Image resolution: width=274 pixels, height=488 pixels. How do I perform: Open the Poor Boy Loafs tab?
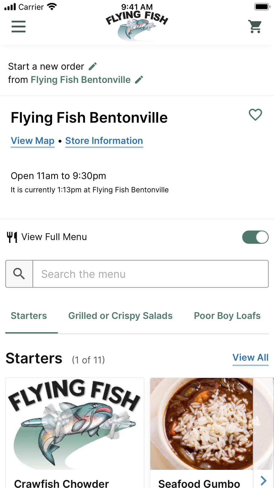tap(227, 316)
